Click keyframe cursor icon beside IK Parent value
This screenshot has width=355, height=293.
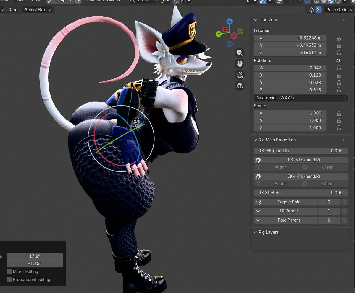pos(344,211)
